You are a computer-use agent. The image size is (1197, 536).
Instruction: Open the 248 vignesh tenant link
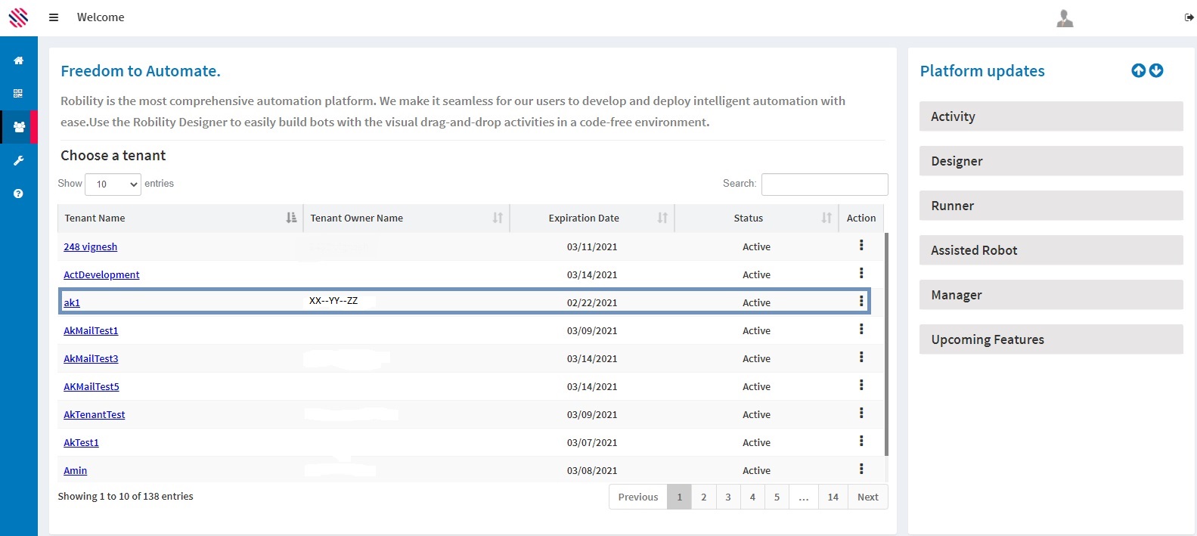click(90, 246)
